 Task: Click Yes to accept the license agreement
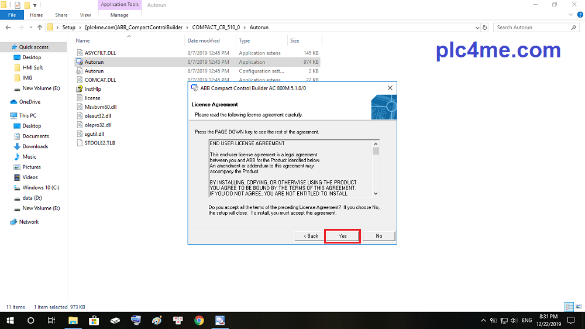pyautogui.click(x=342, y=236)
